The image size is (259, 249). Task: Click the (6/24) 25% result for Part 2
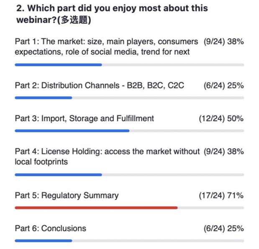point(224,86)
